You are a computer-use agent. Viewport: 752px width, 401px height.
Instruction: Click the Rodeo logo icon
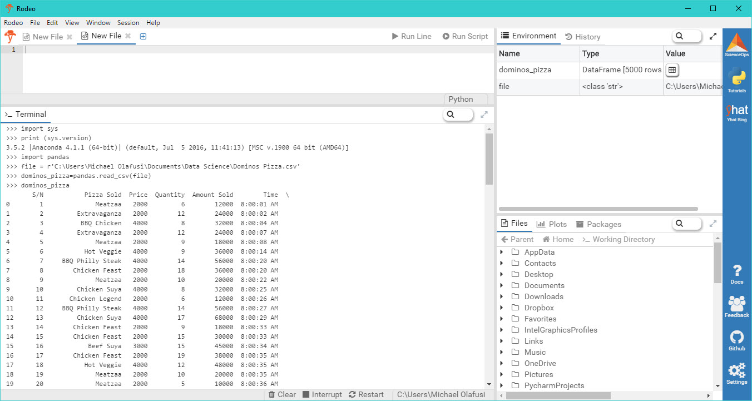tap(9, 36)
